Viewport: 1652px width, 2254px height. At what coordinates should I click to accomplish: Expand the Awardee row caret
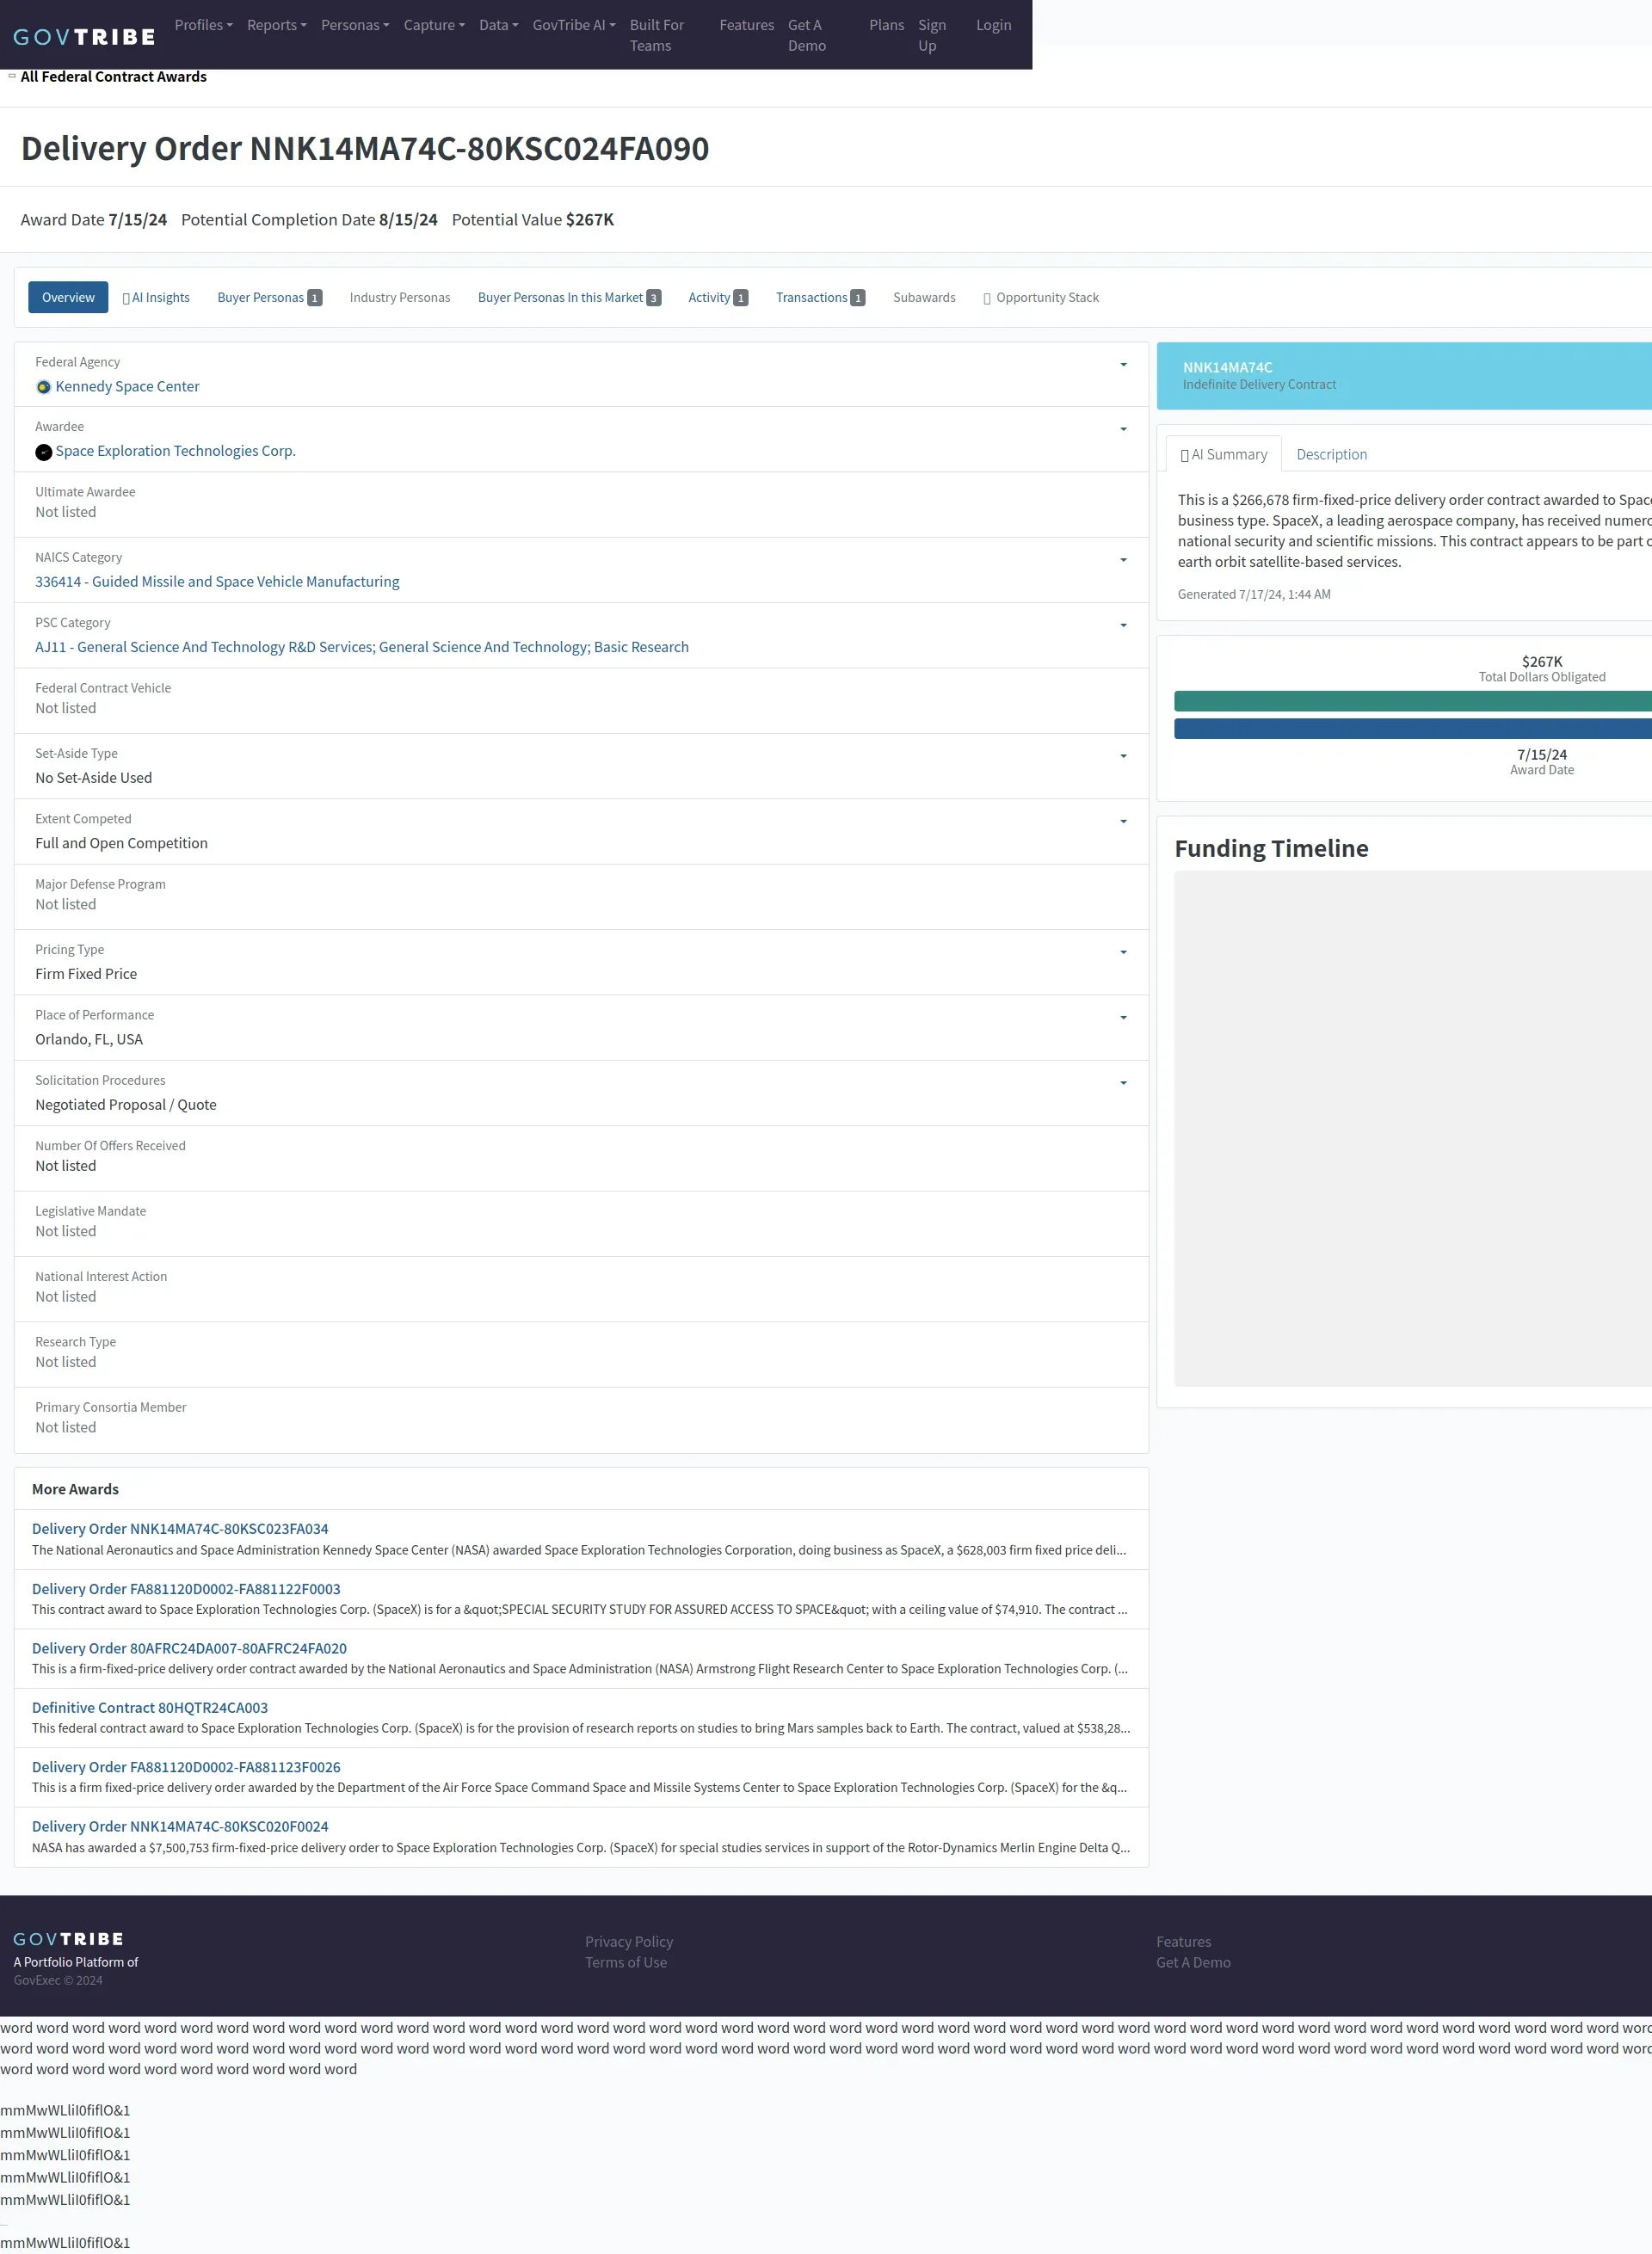point(1123,430)
